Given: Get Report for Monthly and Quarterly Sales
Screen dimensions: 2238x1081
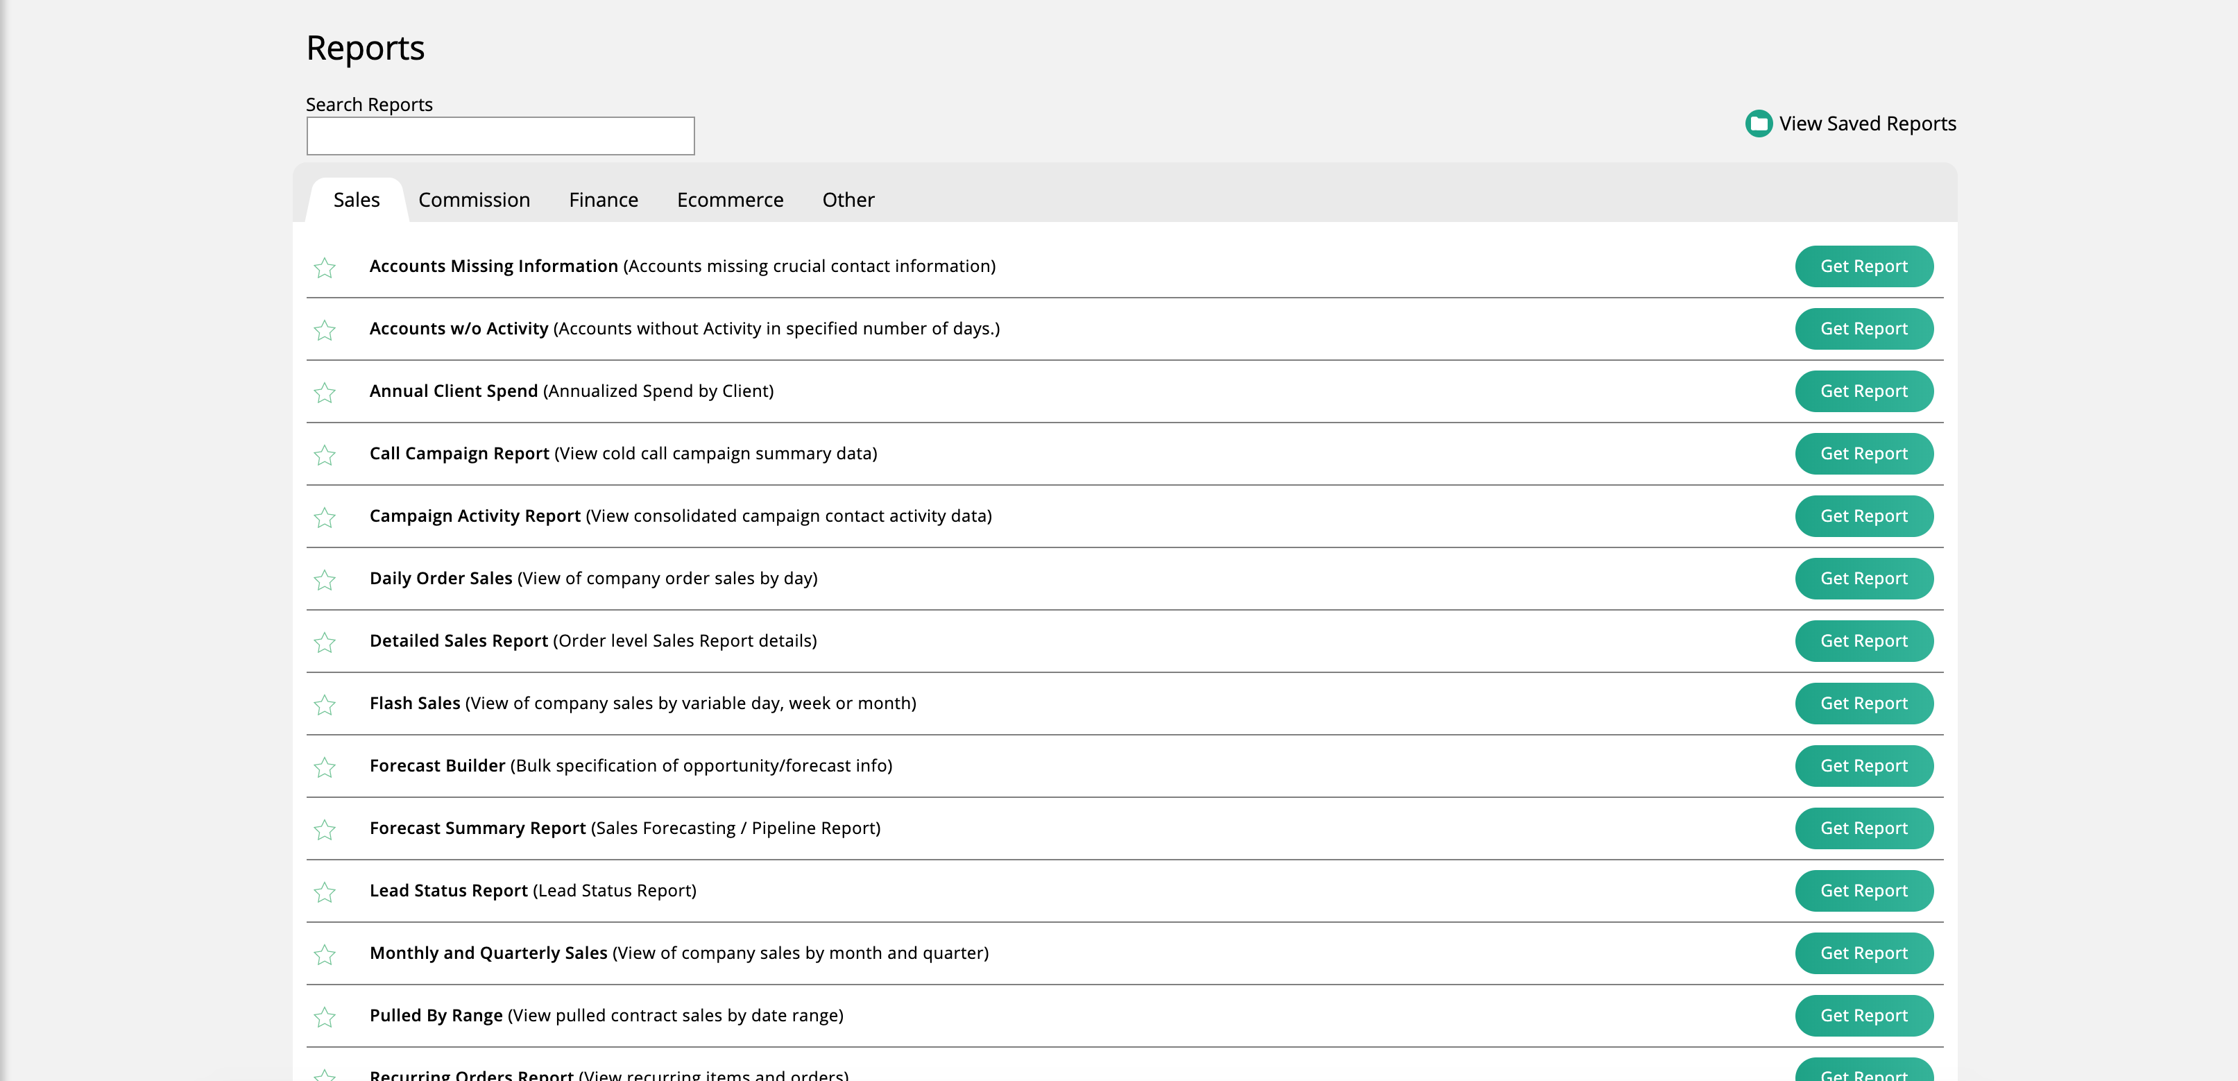Looking at the screenshot, I should [1863, 954].
